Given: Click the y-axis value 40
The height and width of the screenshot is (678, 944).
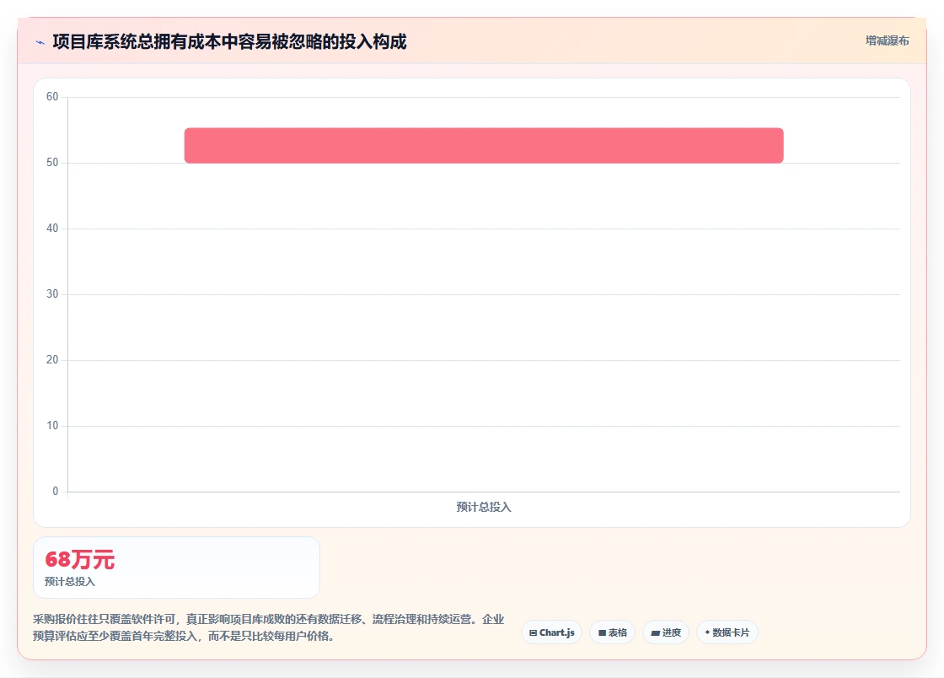Looking at the screenshot, I should [52, 229].
